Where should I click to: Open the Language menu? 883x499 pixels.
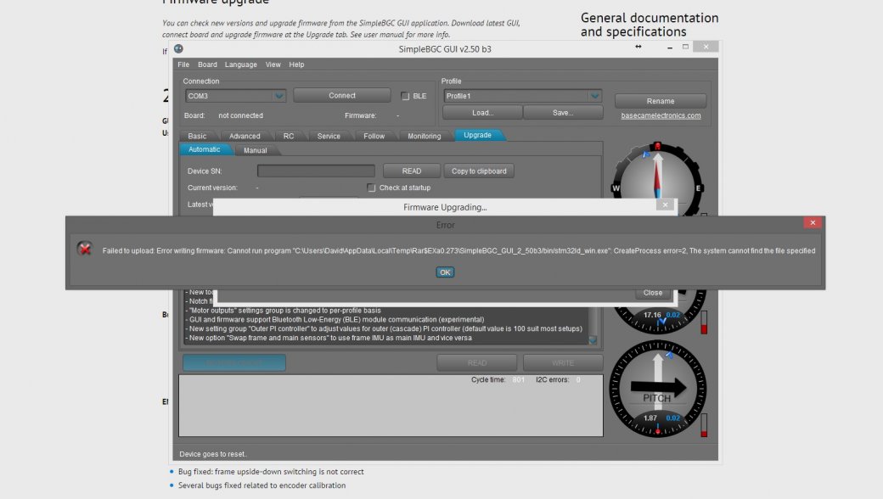click(x=240, y=64)
